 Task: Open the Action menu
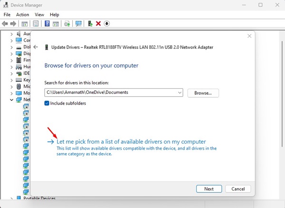[x=22, y=15]
